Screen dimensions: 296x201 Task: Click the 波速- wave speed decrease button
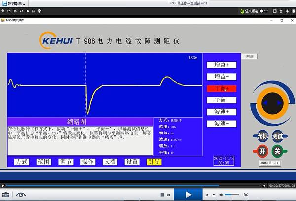click(x=222, y=124)
